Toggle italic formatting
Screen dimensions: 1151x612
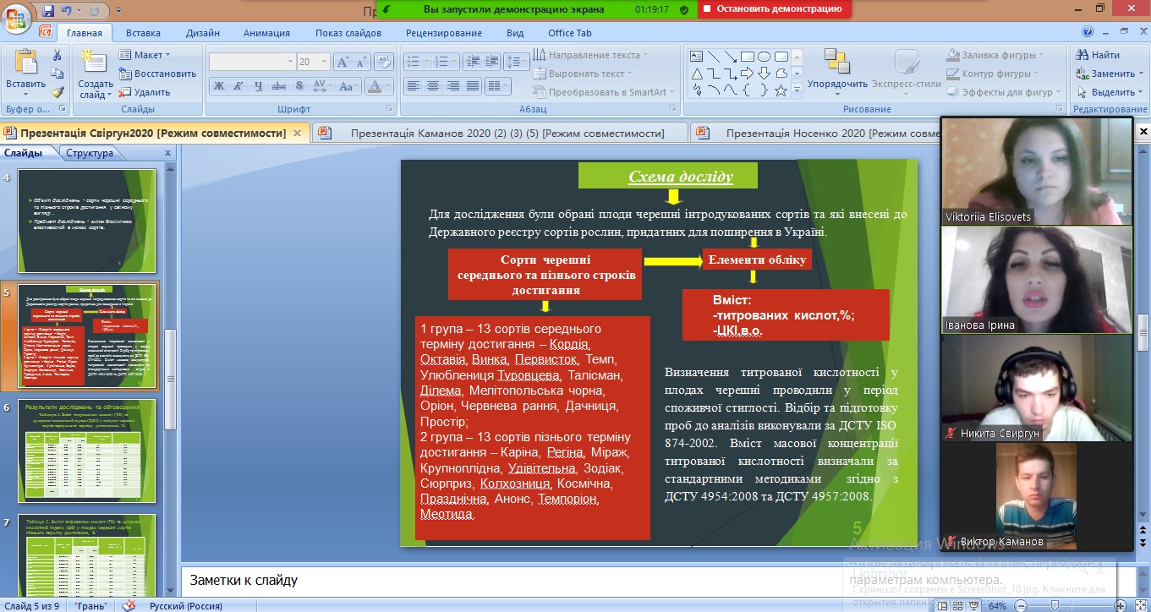click(x=238, y=86)
